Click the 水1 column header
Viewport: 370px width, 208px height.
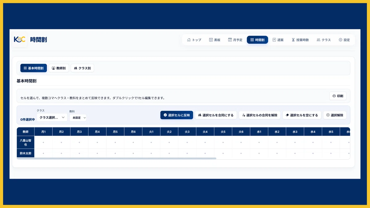259,132
